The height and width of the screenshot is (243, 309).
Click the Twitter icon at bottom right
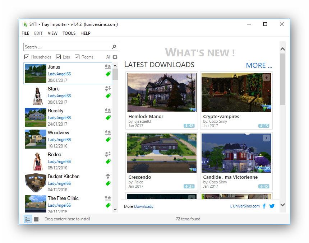pyautogui.click(x=272, y=206)
